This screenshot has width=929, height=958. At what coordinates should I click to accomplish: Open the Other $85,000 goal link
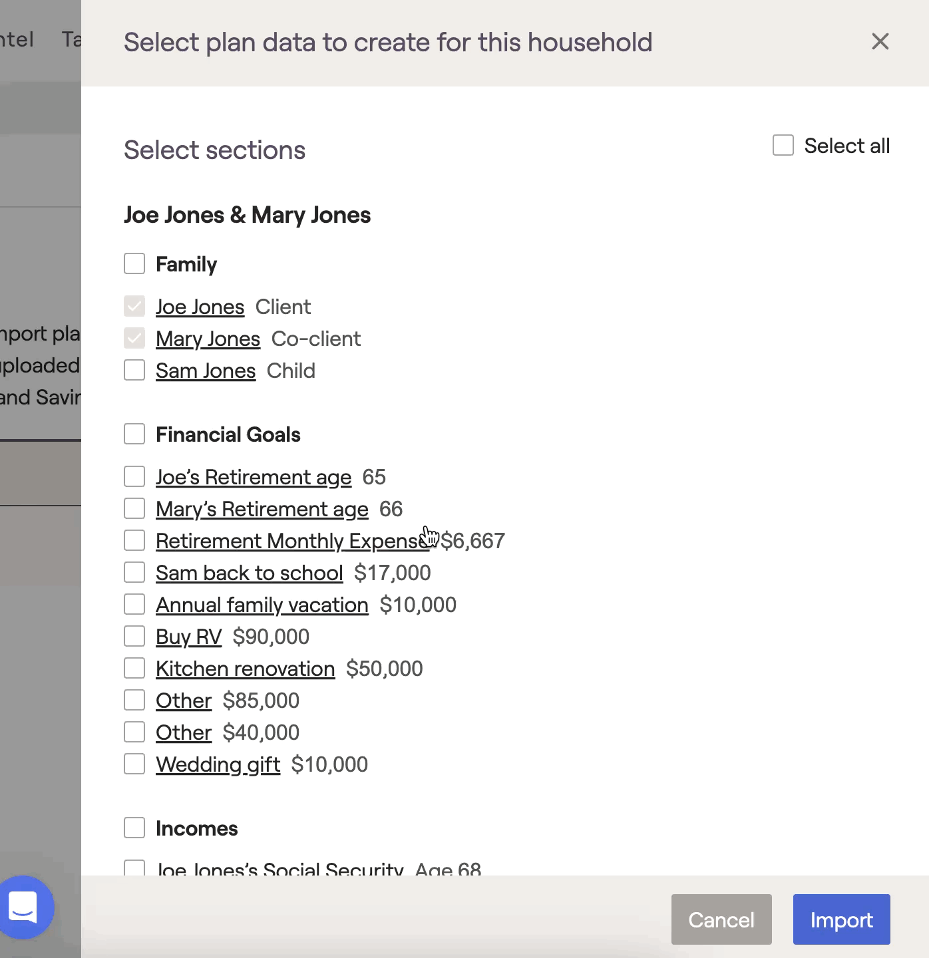tap(184, 701)
